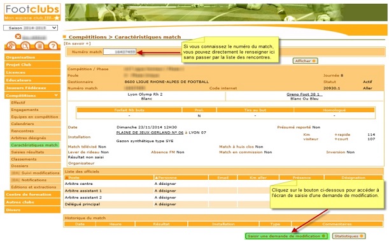This screenshot has width=389, height=241.
Task: Open the Projet Club menu
Action: (32, 64)
